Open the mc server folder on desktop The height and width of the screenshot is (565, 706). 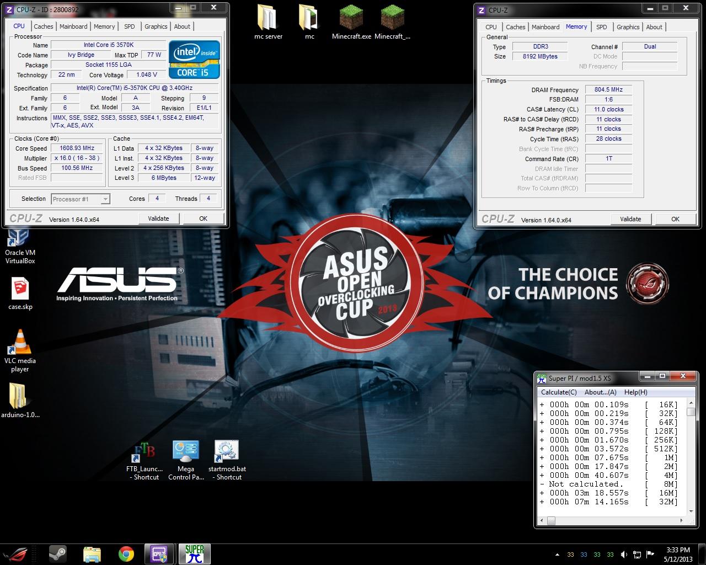268,22
